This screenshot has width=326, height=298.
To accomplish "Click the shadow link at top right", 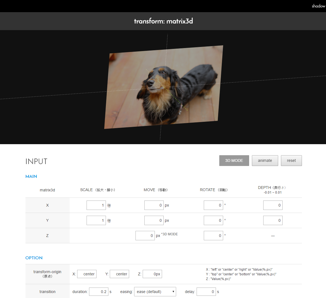I will click(x=318, y=6).
